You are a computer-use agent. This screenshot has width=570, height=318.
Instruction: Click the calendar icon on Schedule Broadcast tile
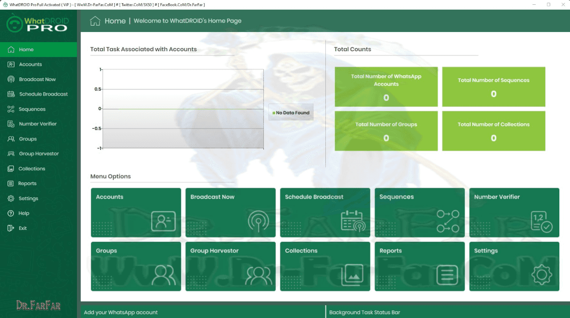tap(352, 220)
